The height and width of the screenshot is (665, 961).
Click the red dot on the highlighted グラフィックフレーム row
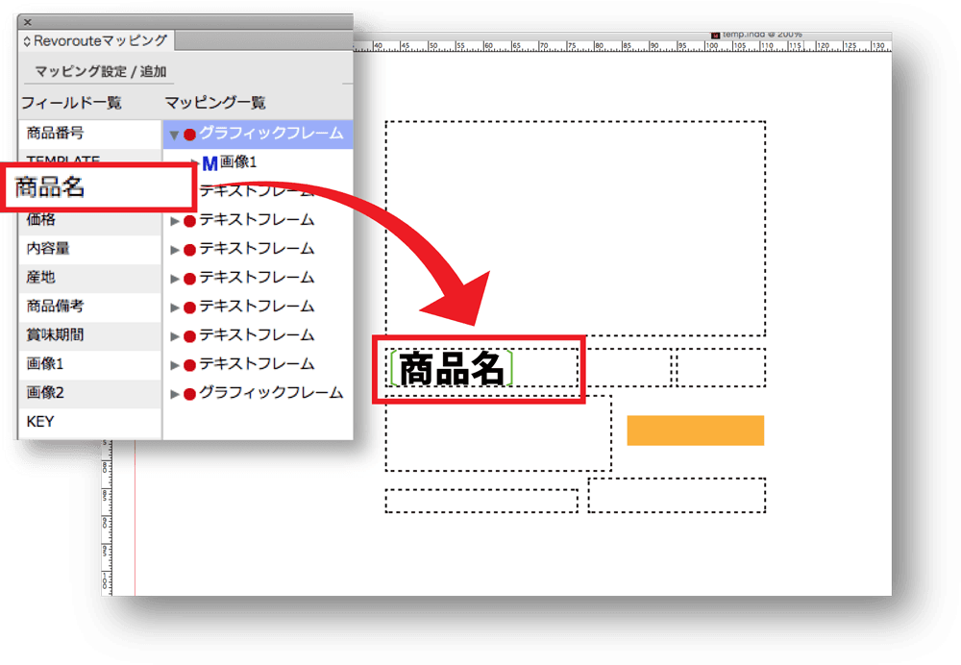[x=189, y=135]
